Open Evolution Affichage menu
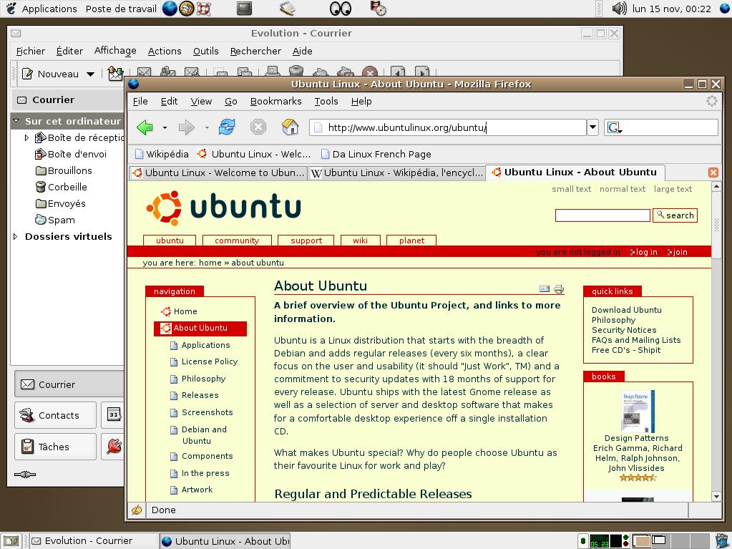This screenshot has width=732, height=549. tap(115, 50)
